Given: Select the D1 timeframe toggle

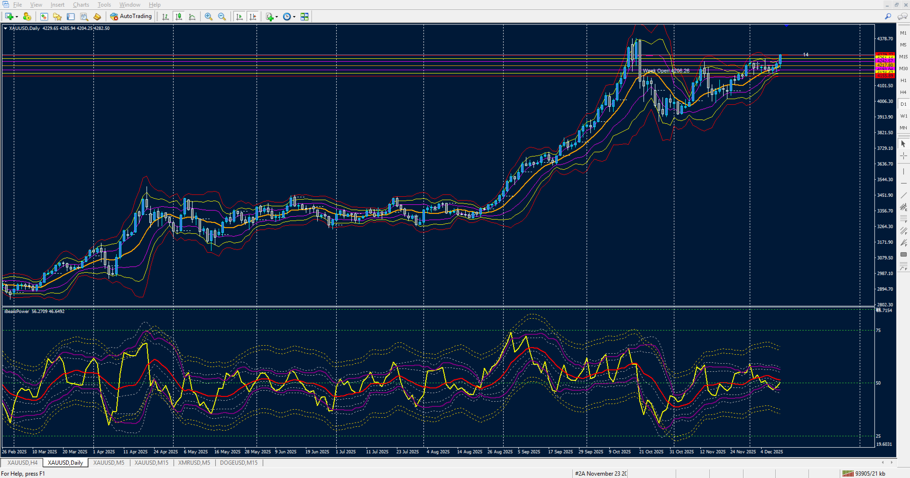Looking at the screenshot, I should (x=903, y=104).
